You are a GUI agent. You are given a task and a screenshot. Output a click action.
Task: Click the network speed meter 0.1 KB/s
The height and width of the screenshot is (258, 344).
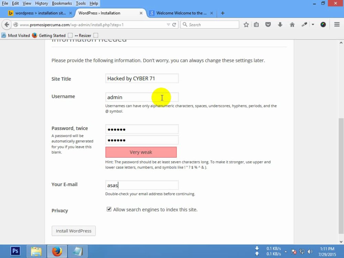pos(268,251)
